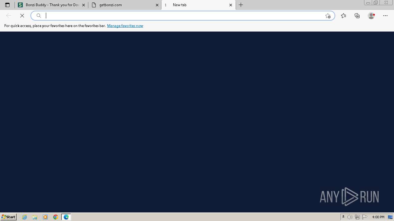Minimize the Edge browser window

(368, 3)
